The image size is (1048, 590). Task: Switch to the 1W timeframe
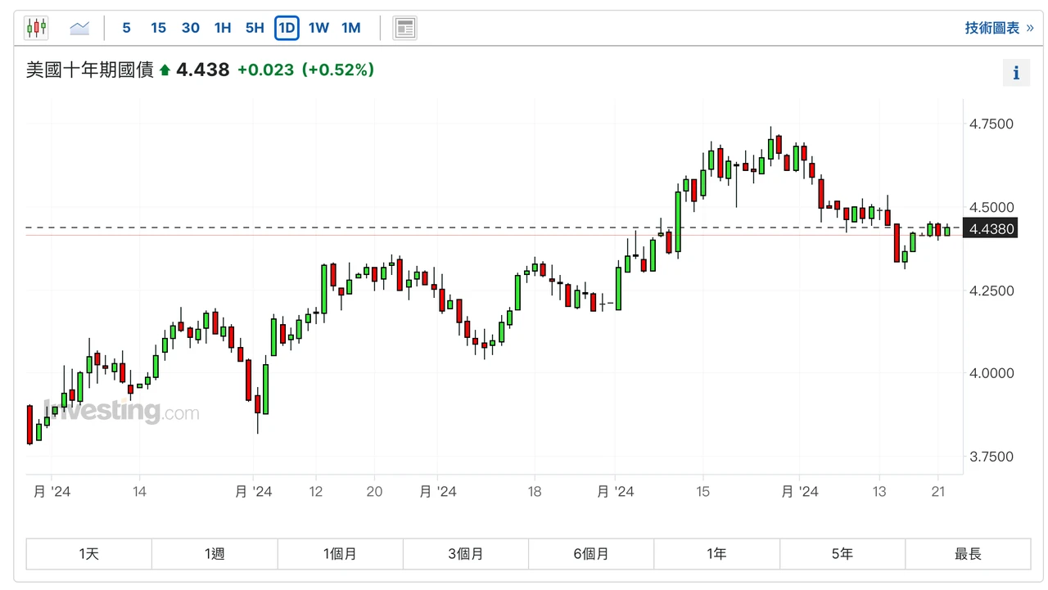tap(318, 27)
